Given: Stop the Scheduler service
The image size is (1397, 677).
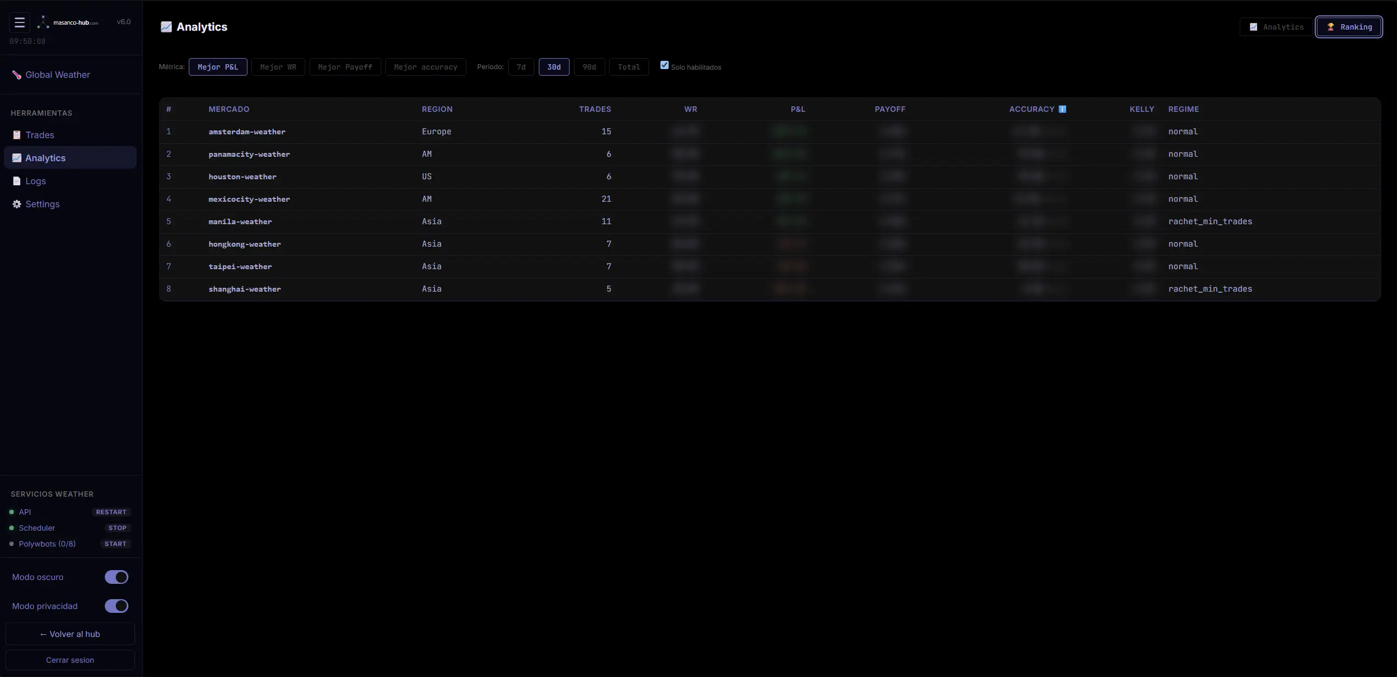Looking at the screenshot, I should tap(117, 528).
